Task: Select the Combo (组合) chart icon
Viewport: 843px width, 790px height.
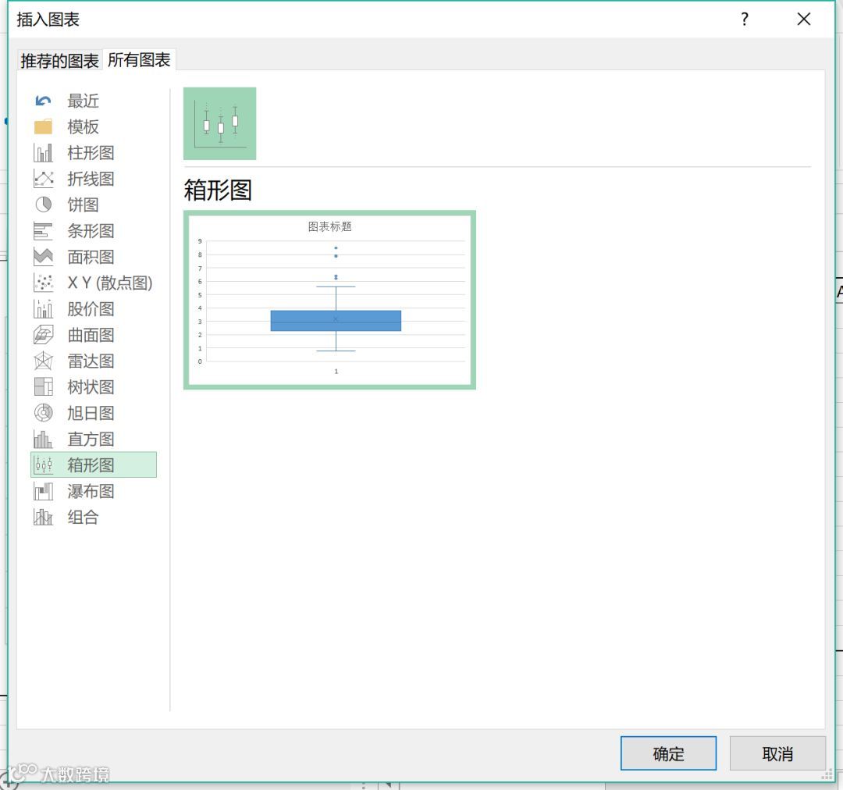Action: [43, 517]
